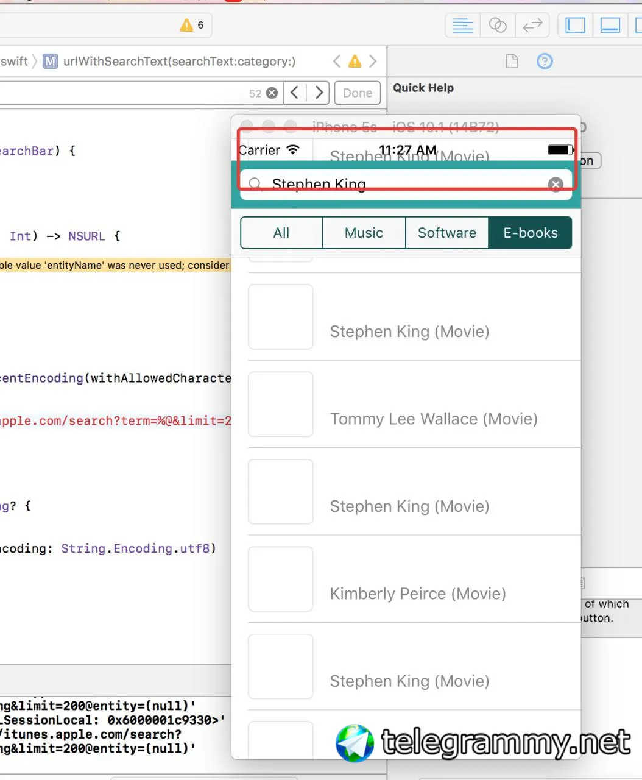
Task: Open the assistant editor (overlapping circles)
Action: 498,26
